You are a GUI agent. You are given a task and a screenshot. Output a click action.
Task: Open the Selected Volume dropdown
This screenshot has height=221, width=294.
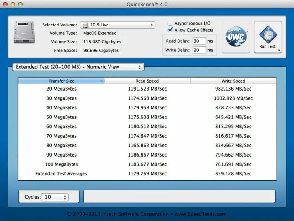pyautogui.click(x=118, y=25)
